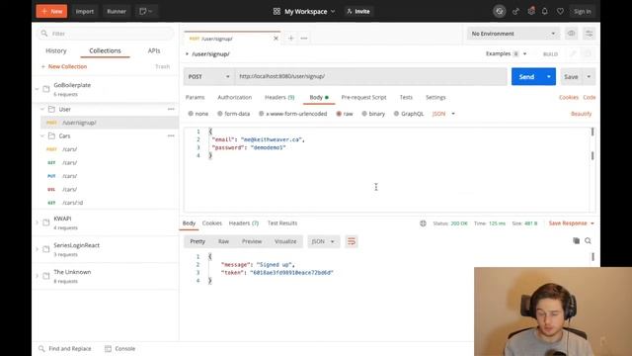This screenshot has height=356, width=632.
Task: Open the settings gear icon in header
Action: pos(531,11)
